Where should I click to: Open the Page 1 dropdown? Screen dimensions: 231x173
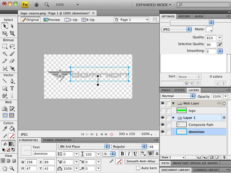tap(131, 20)
